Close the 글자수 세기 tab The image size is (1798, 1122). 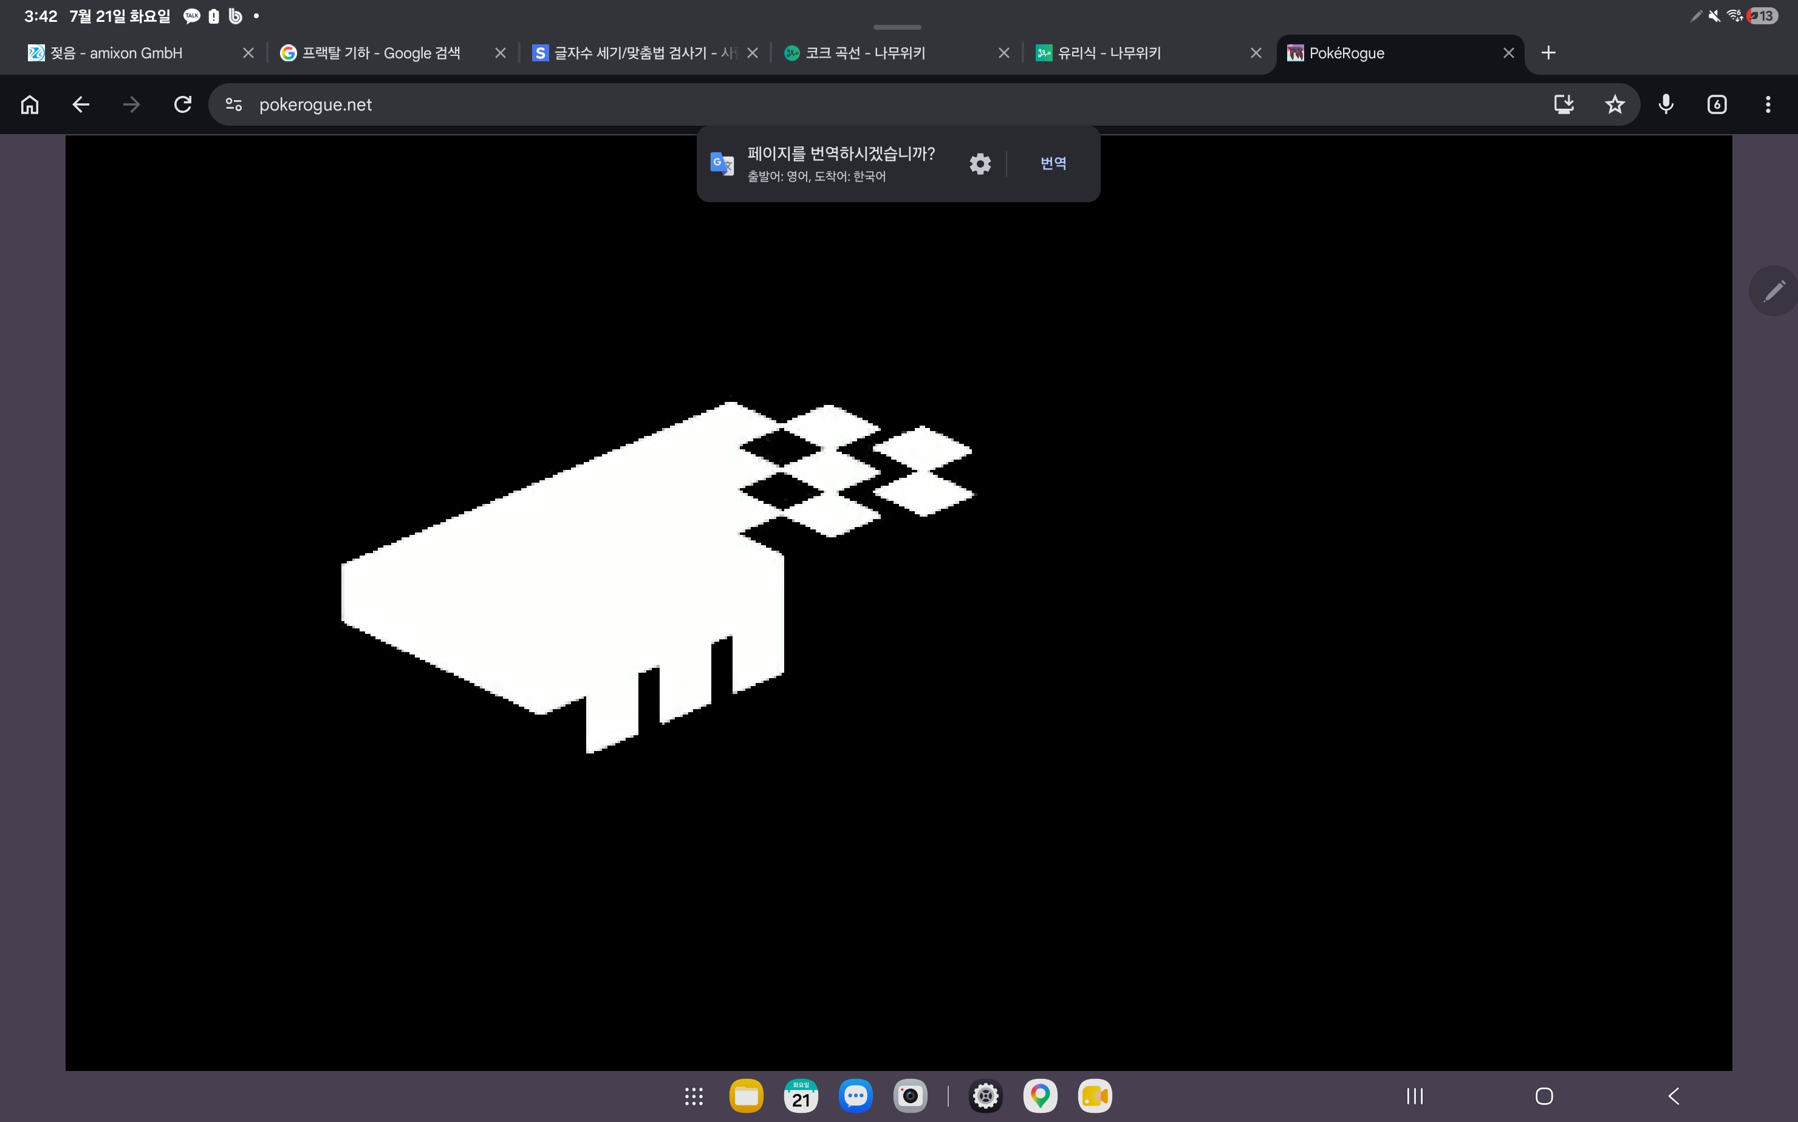coord(753,53)
